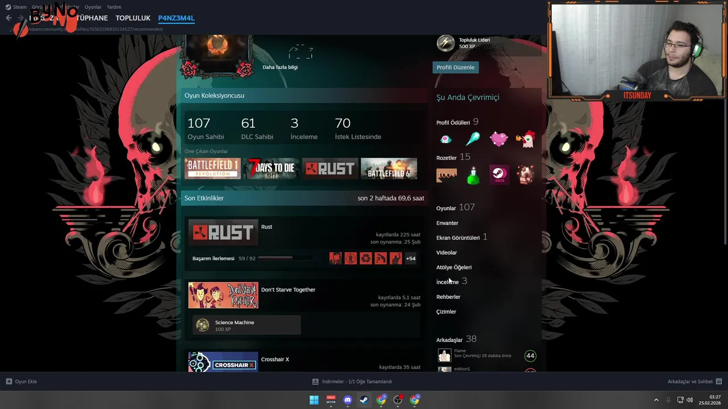728x409 pixels.
Task: Open the Crosshair X banner
Action: click(x=223, y=362)
